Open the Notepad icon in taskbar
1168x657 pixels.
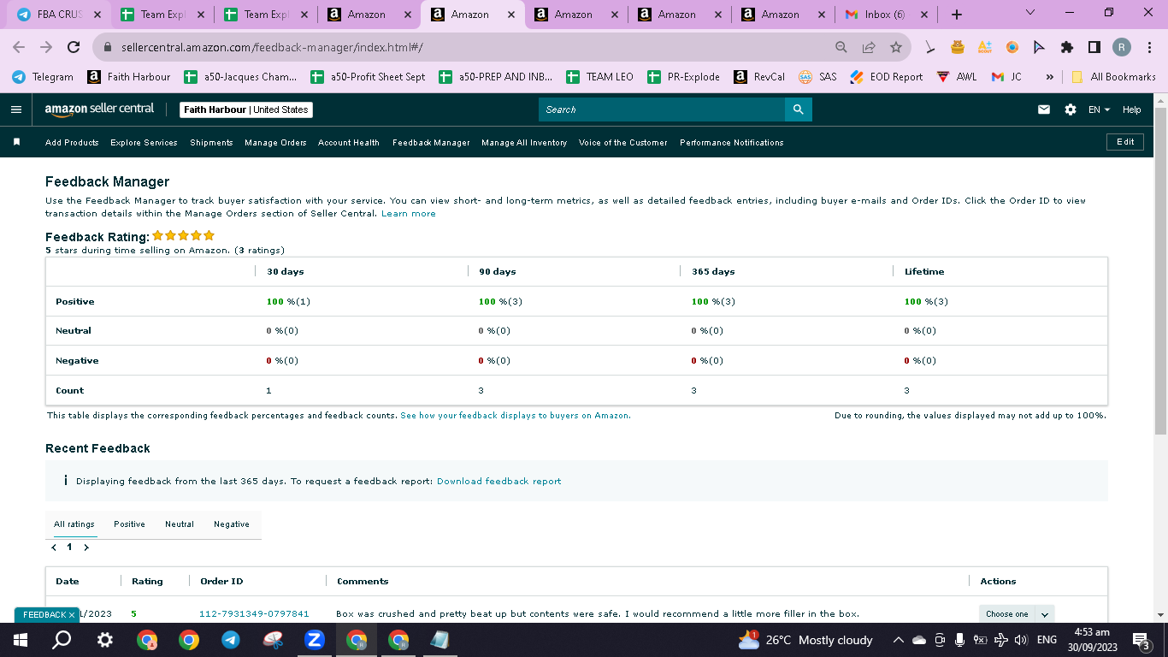[x=439, y=640]
